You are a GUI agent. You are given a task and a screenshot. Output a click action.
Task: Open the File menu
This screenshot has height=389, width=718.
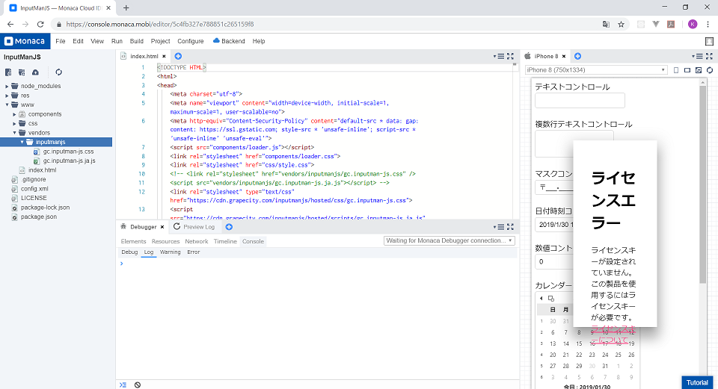(x=61, y=41)
